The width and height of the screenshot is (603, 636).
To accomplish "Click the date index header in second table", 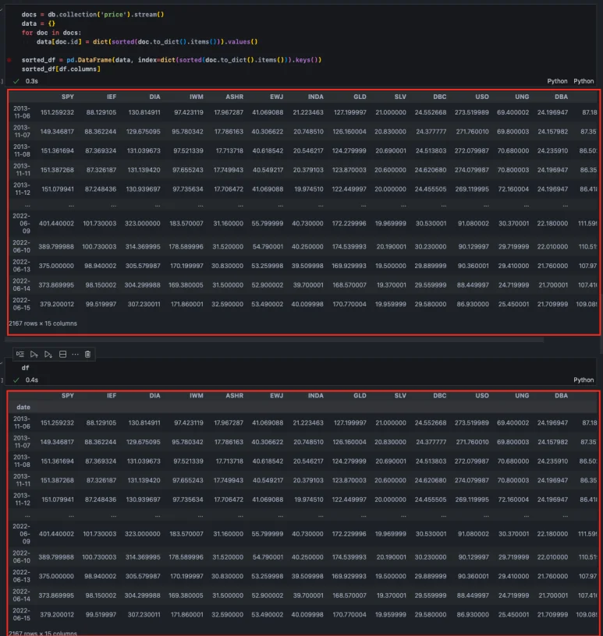I will click(x=23, y=407).
